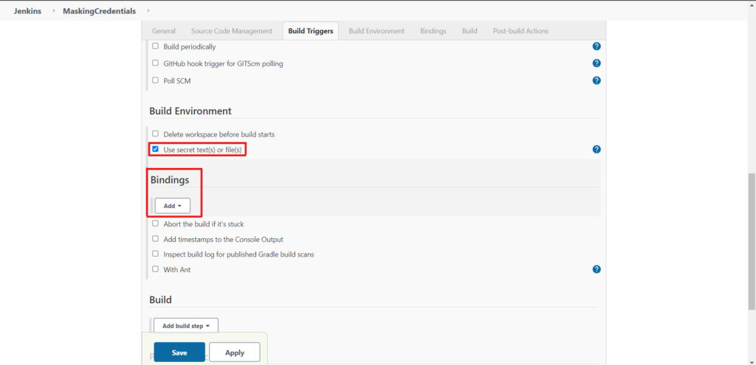The width and height of the screenshot is (756, 365).
Task: Switch to the General tab
Action: point(164,31)
